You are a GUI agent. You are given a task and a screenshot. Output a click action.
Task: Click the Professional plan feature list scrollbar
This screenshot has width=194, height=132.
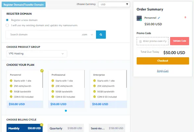click(84, 79)
